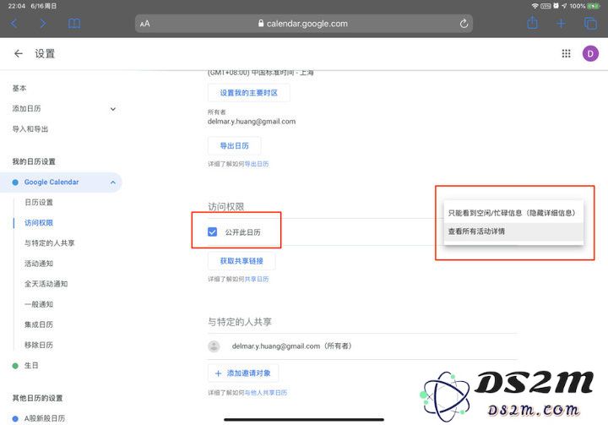
Task: Go to 一般通知 subsection
Action: click(x=39, y=304)
